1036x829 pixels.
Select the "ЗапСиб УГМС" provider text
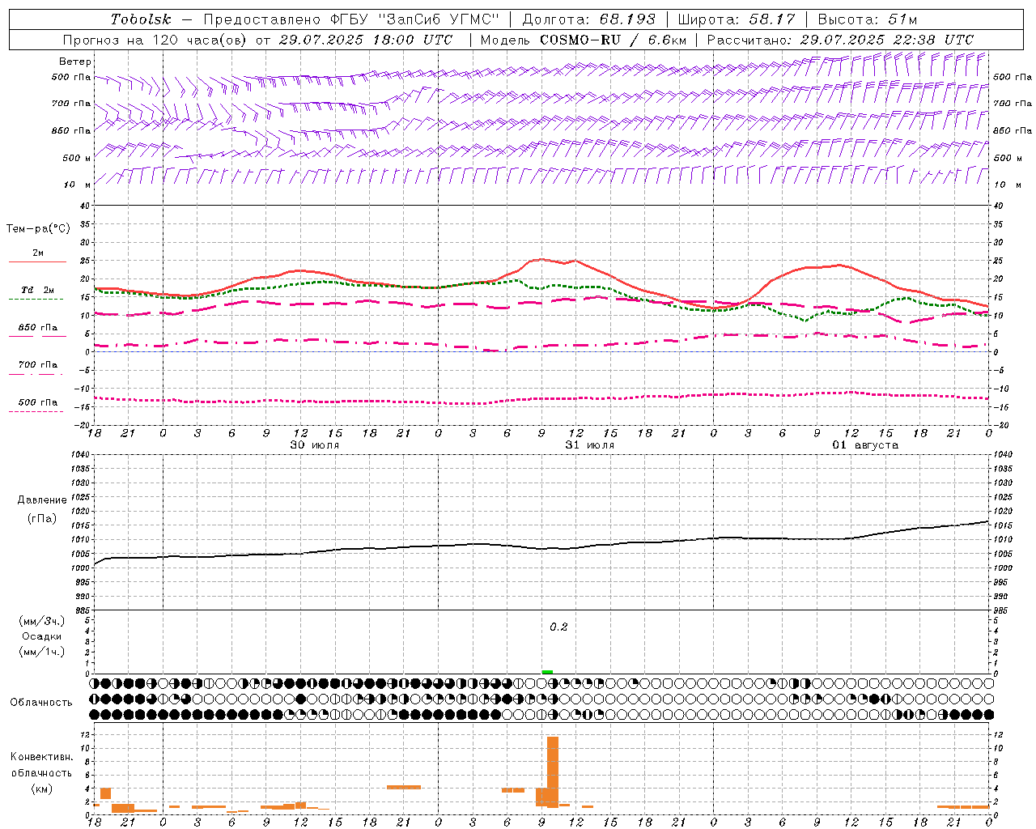(438, 19)
